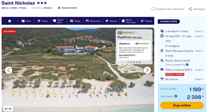The image size is (207, 112).
Task: Change number of travelers via zmień
Action: tap(199, 31)
